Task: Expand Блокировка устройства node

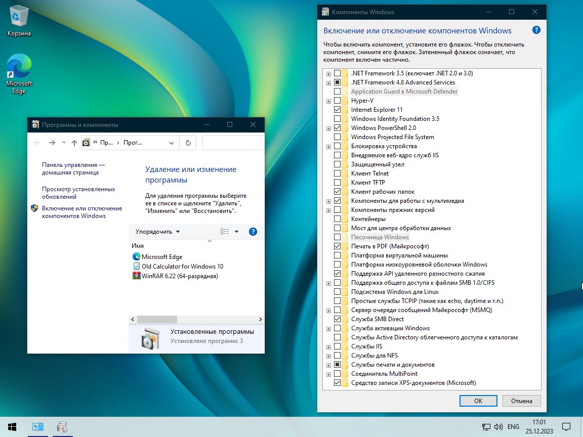Action: tap(328, 146)
